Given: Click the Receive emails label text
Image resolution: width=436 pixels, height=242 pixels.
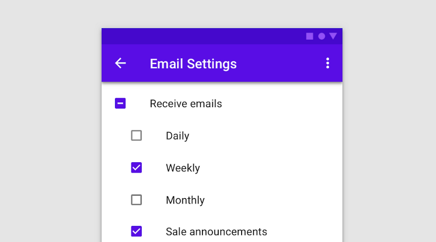Looking at the screenshot, I should click(x=186, y=104).
